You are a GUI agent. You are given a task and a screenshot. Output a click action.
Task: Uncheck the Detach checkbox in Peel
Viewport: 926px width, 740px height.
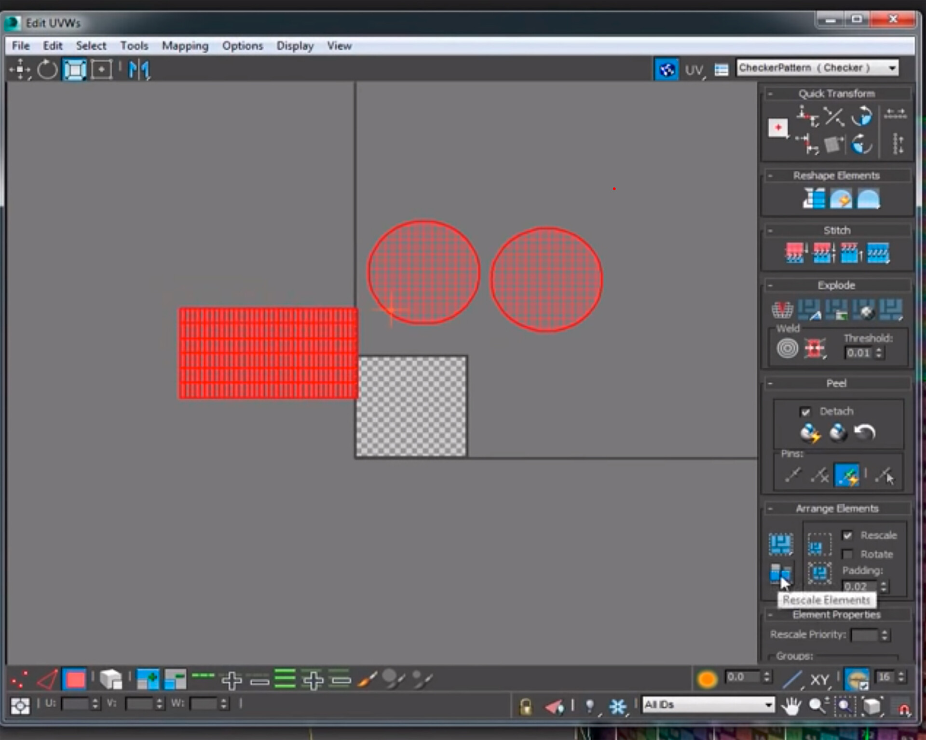coord(805,412)
